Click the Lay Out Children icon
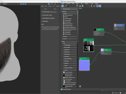The height and width of the screenshot is (94, 126). click(94, 6)
